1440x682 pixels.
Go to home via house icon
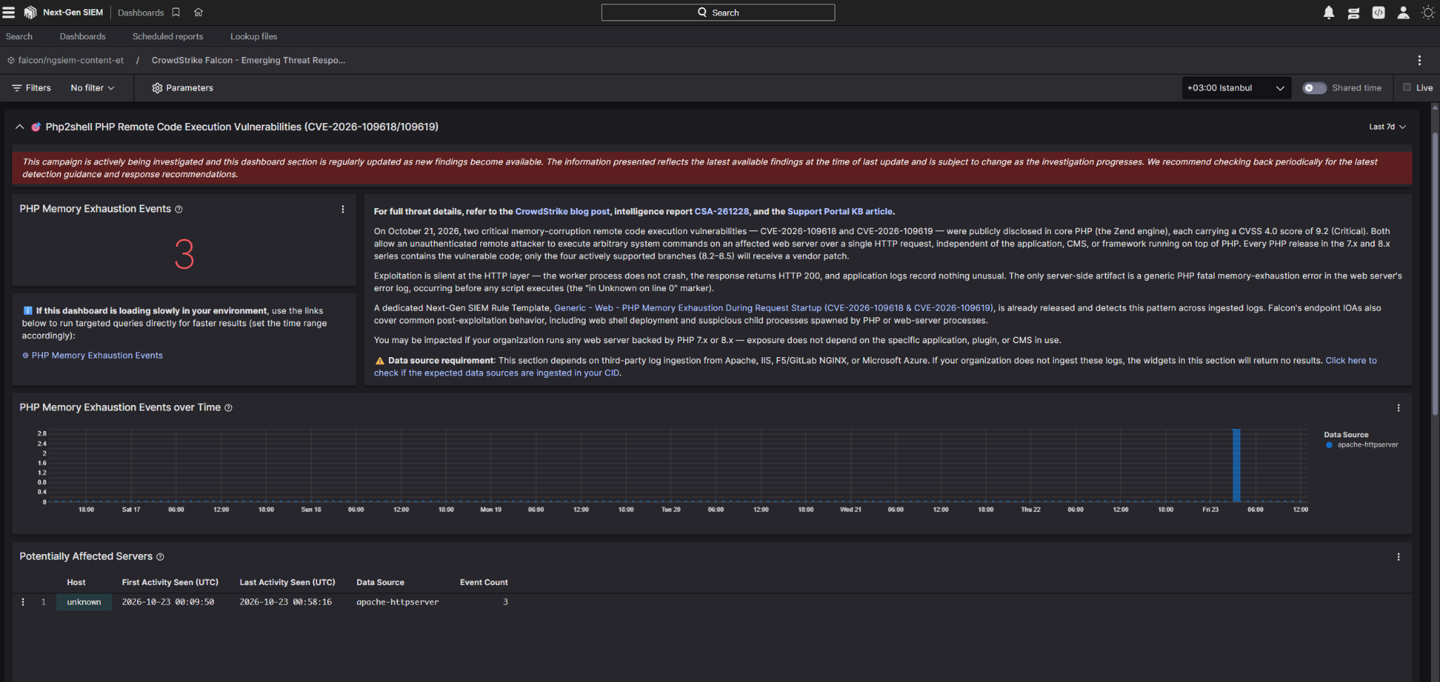(198, 12)
